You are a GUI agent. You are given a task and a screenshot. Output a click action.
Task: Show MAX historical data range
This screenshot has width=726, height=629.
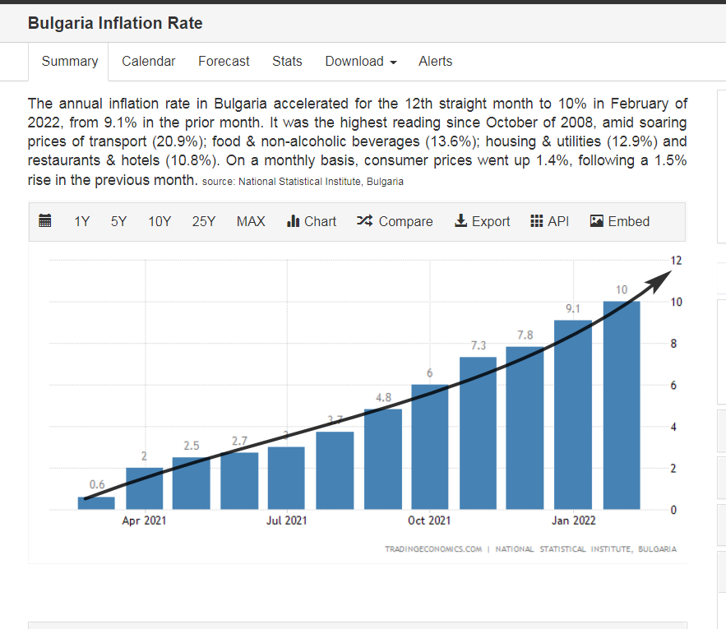point(251,221)
